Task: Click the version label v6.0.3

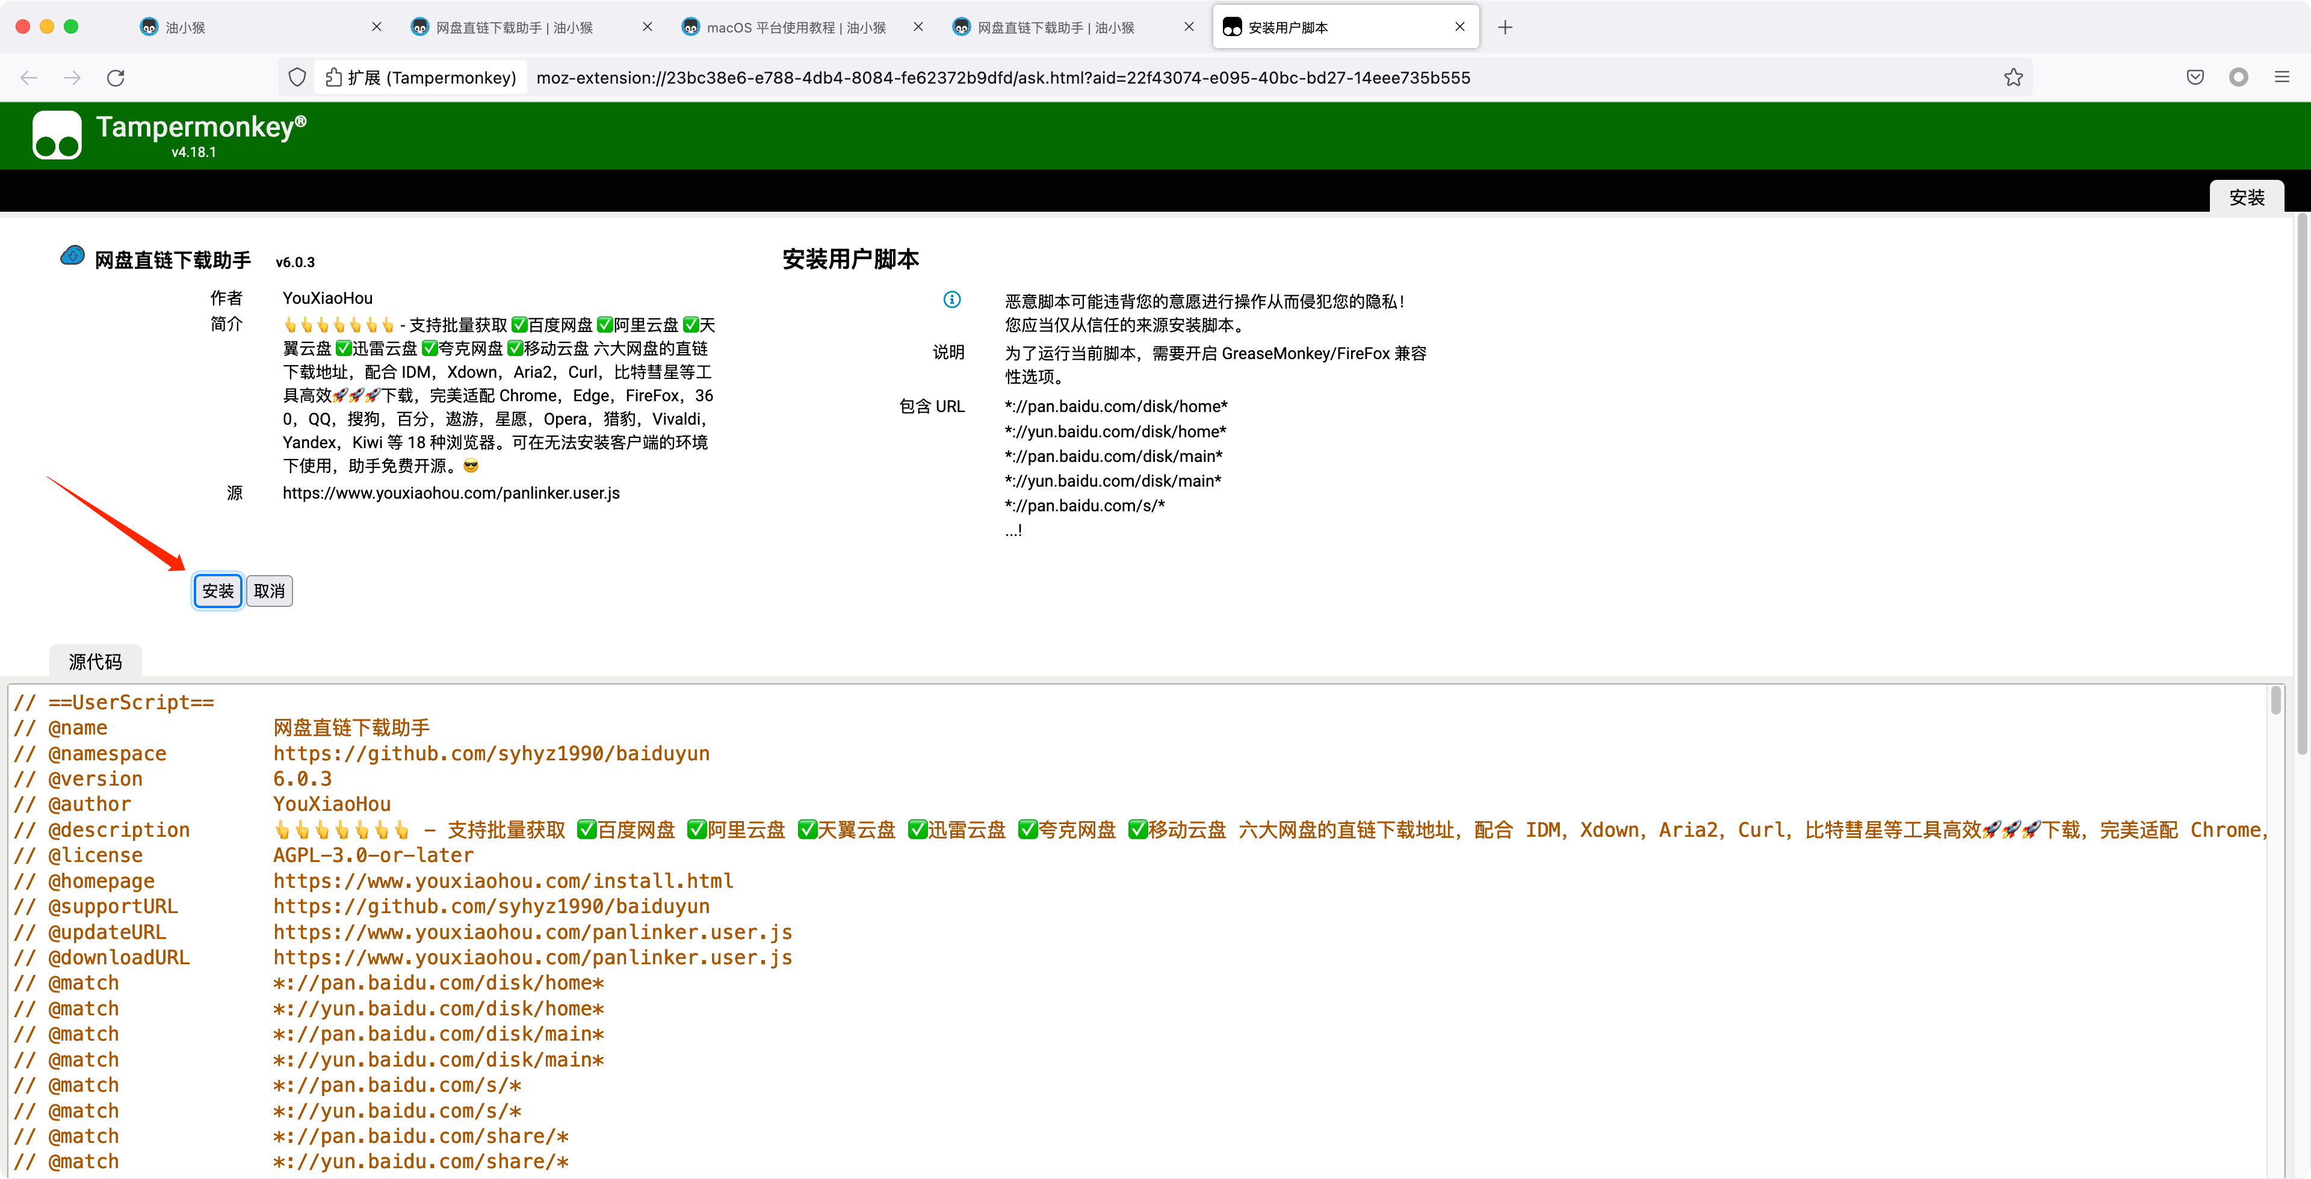Action: [x=295, y=262]
